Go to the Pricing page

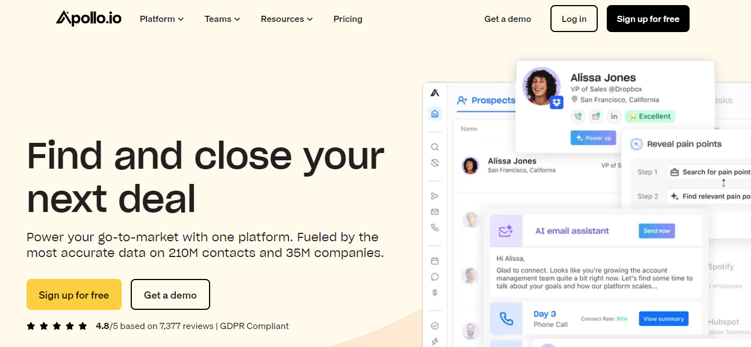coord(348,19)
